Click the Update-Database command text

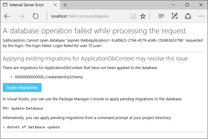(x=27, y=108)
